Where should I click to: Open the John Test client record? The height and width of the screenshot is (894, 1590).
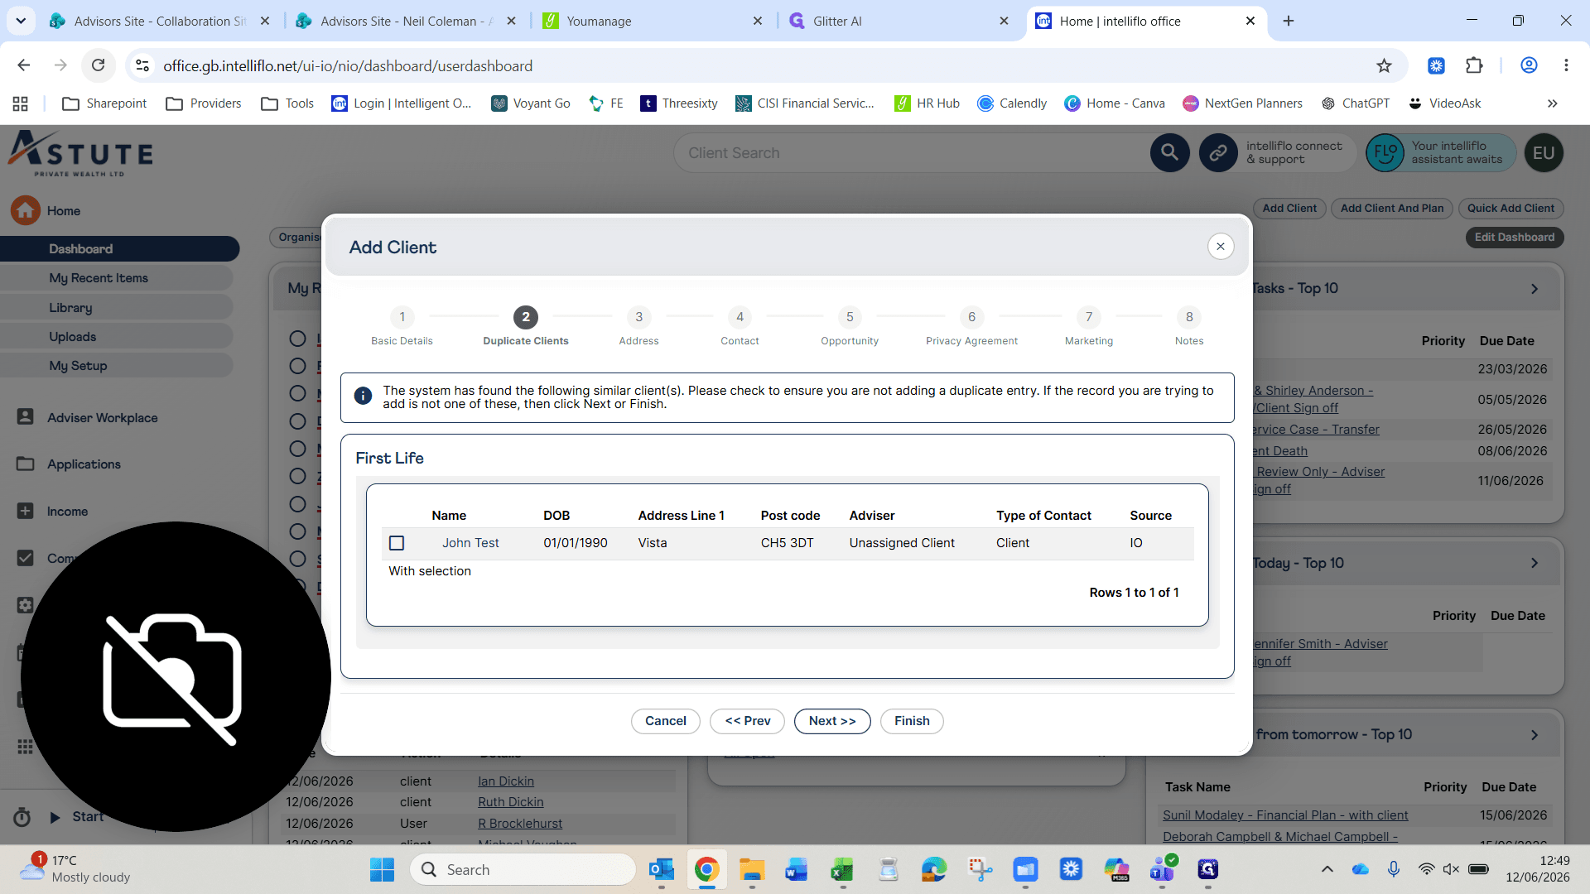pos(470,543)
